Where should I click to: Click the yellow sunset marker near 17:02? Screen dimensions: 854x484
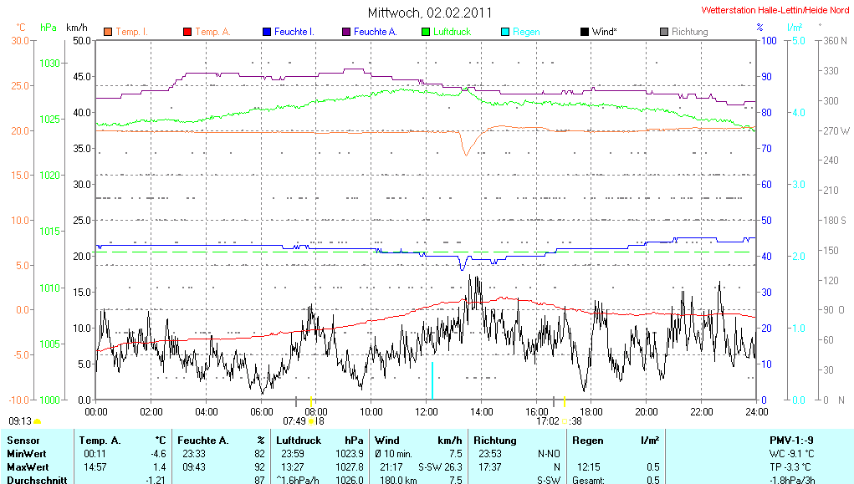pyautogui.click(x=565, y=420)
